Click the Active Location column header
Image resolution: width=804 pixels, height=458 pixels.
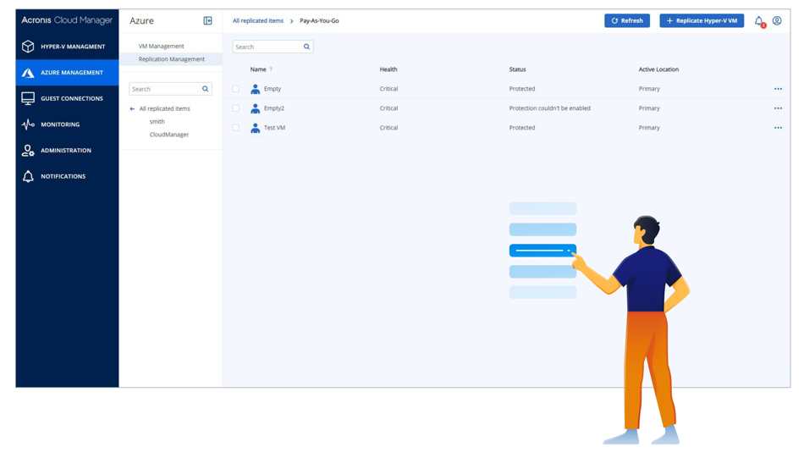(658, 69)
